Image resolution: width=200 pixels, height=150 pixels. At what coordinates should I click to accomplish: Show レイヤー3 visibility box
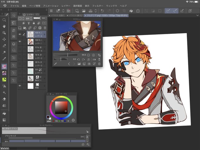click(20, 64)
